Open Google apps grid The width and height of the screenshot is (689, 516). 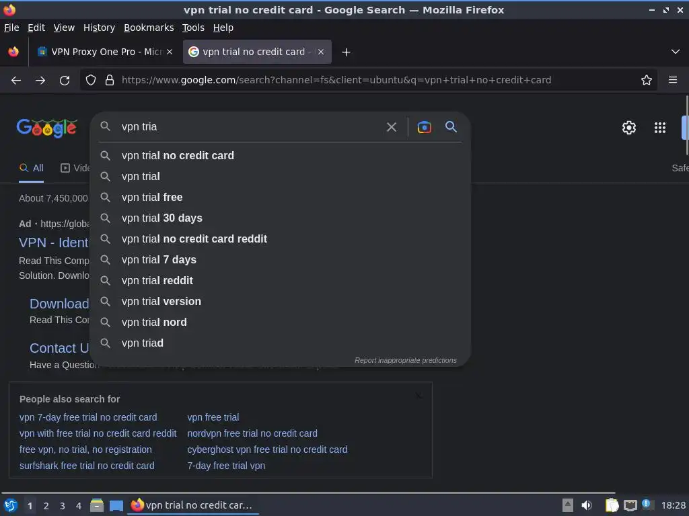(x=660, y=128)
